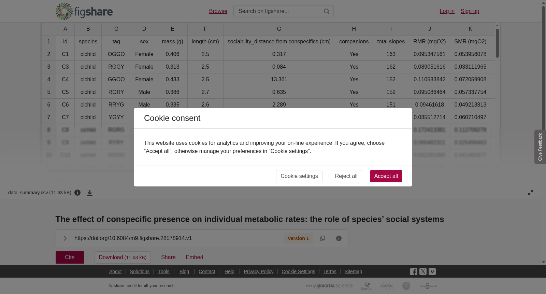Open Cookie settings in dialog

pyautogui.click(x=299, y=176)
